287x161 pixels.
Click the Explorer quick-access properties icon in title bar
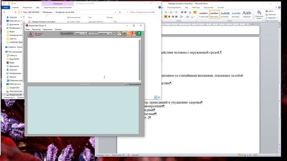(x=9, y=3)
